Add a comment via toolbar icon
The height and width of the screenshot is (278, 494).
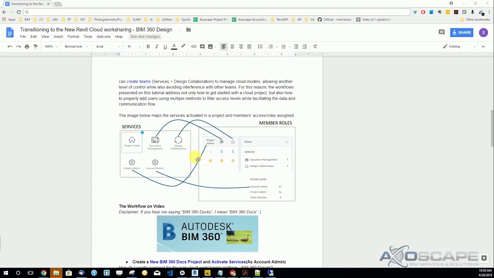pyautogui.click(x=202, y=46)
